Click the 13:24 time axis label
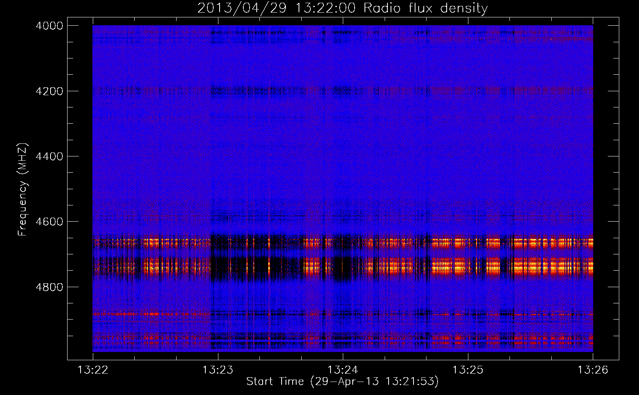639x395 pixels. tap(343, 370)
